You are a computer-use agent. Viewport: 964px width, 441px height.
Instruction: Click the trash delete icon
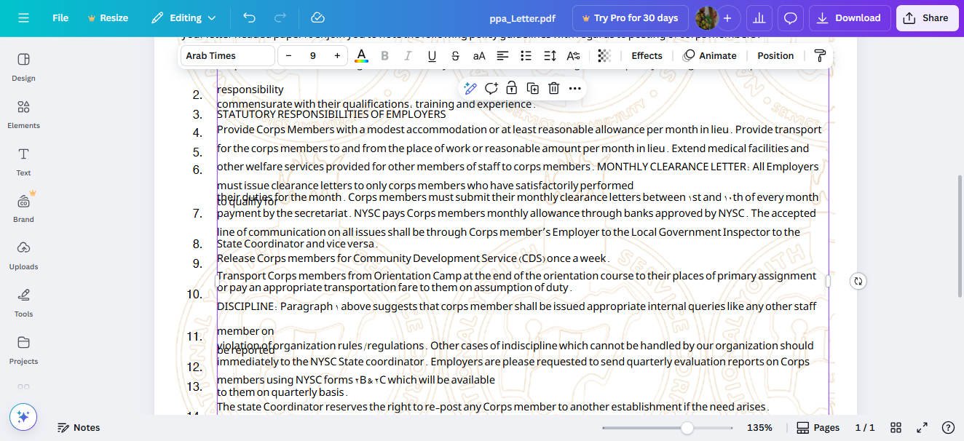coord(553,88)
